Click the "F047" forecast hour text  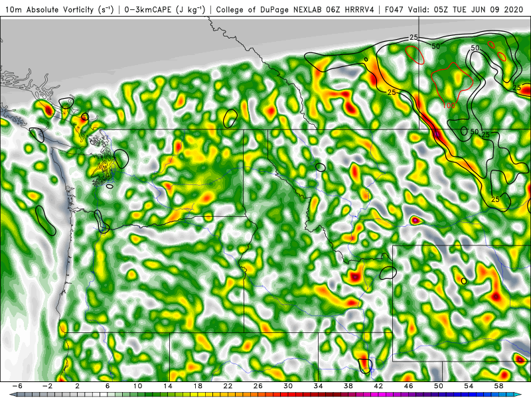coord(394,9)
